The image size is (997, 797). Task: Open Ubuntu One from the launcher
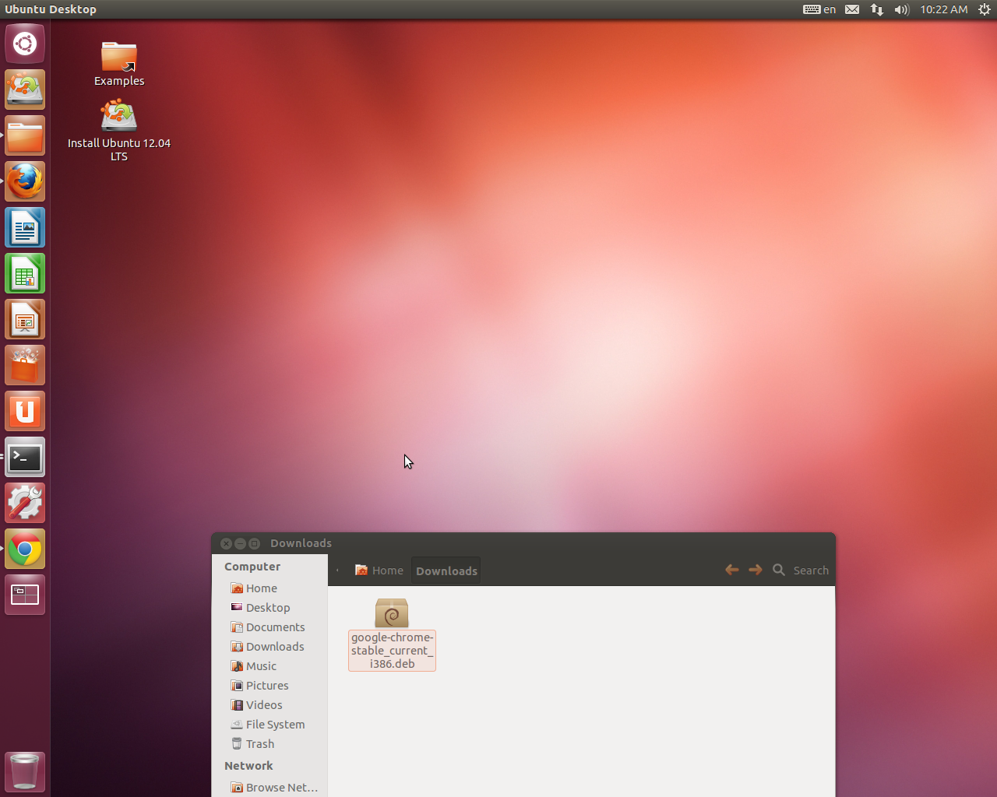click(25, 411)
